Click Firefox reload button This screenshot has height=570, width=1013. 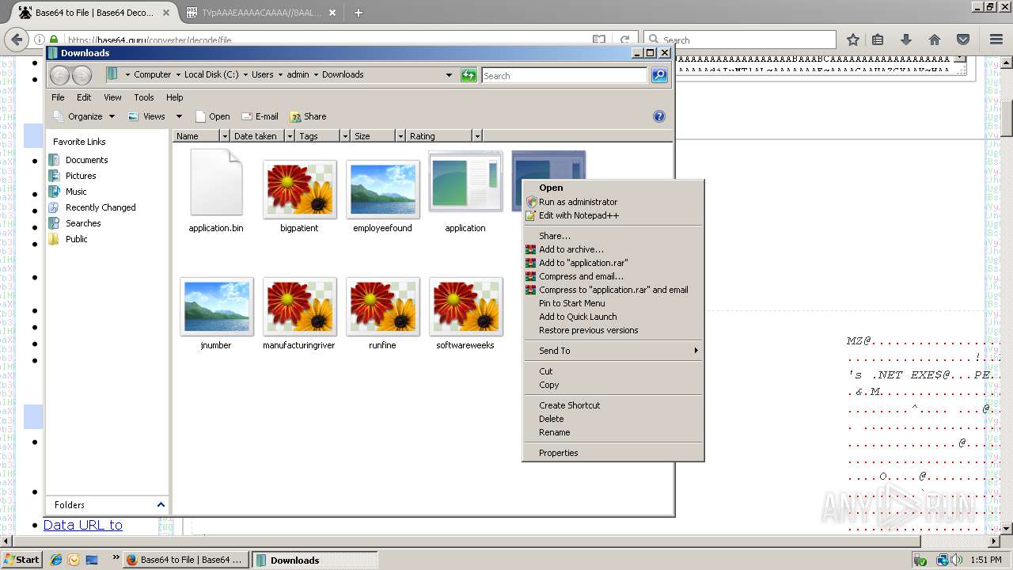tap(625, 40)
